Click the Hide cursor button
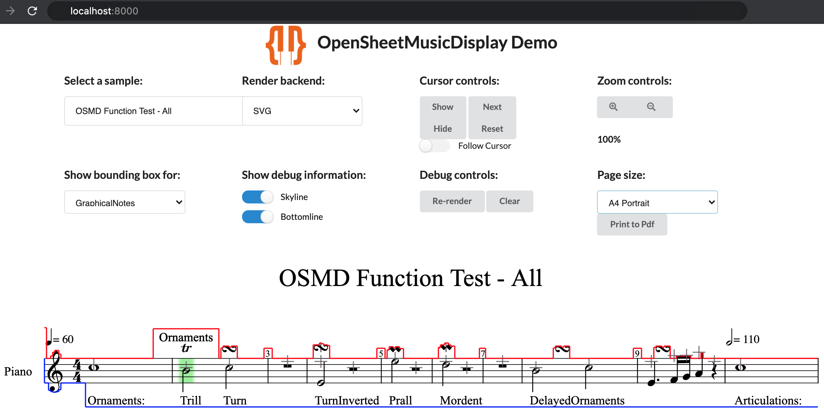This screenshot has height=413, width=824. pyautogui.click(x=443, y=129)
